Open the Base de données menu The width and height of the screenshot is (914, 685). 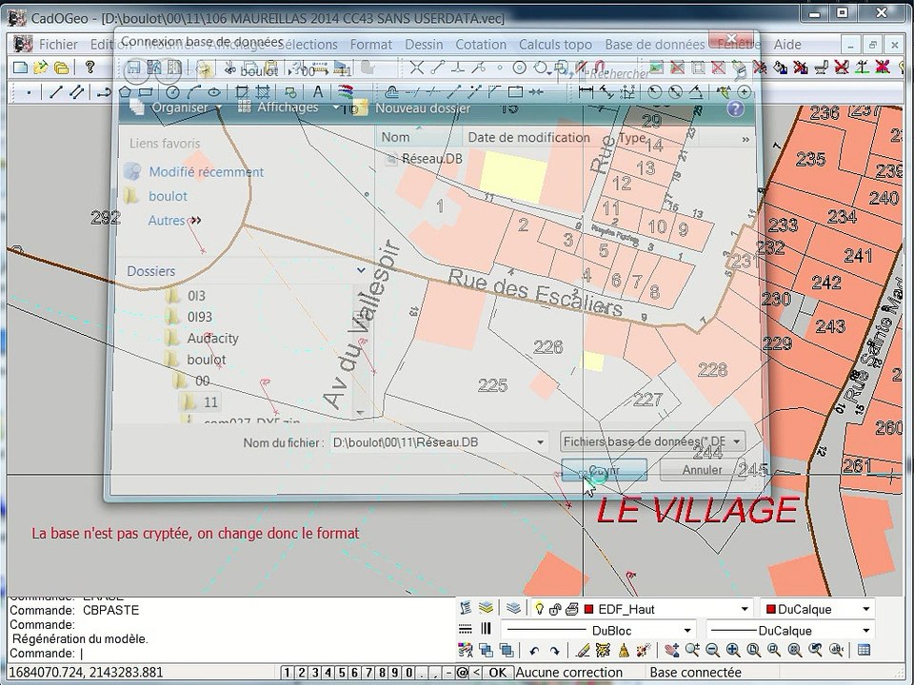pyautogui.click(x=655, y=45)
